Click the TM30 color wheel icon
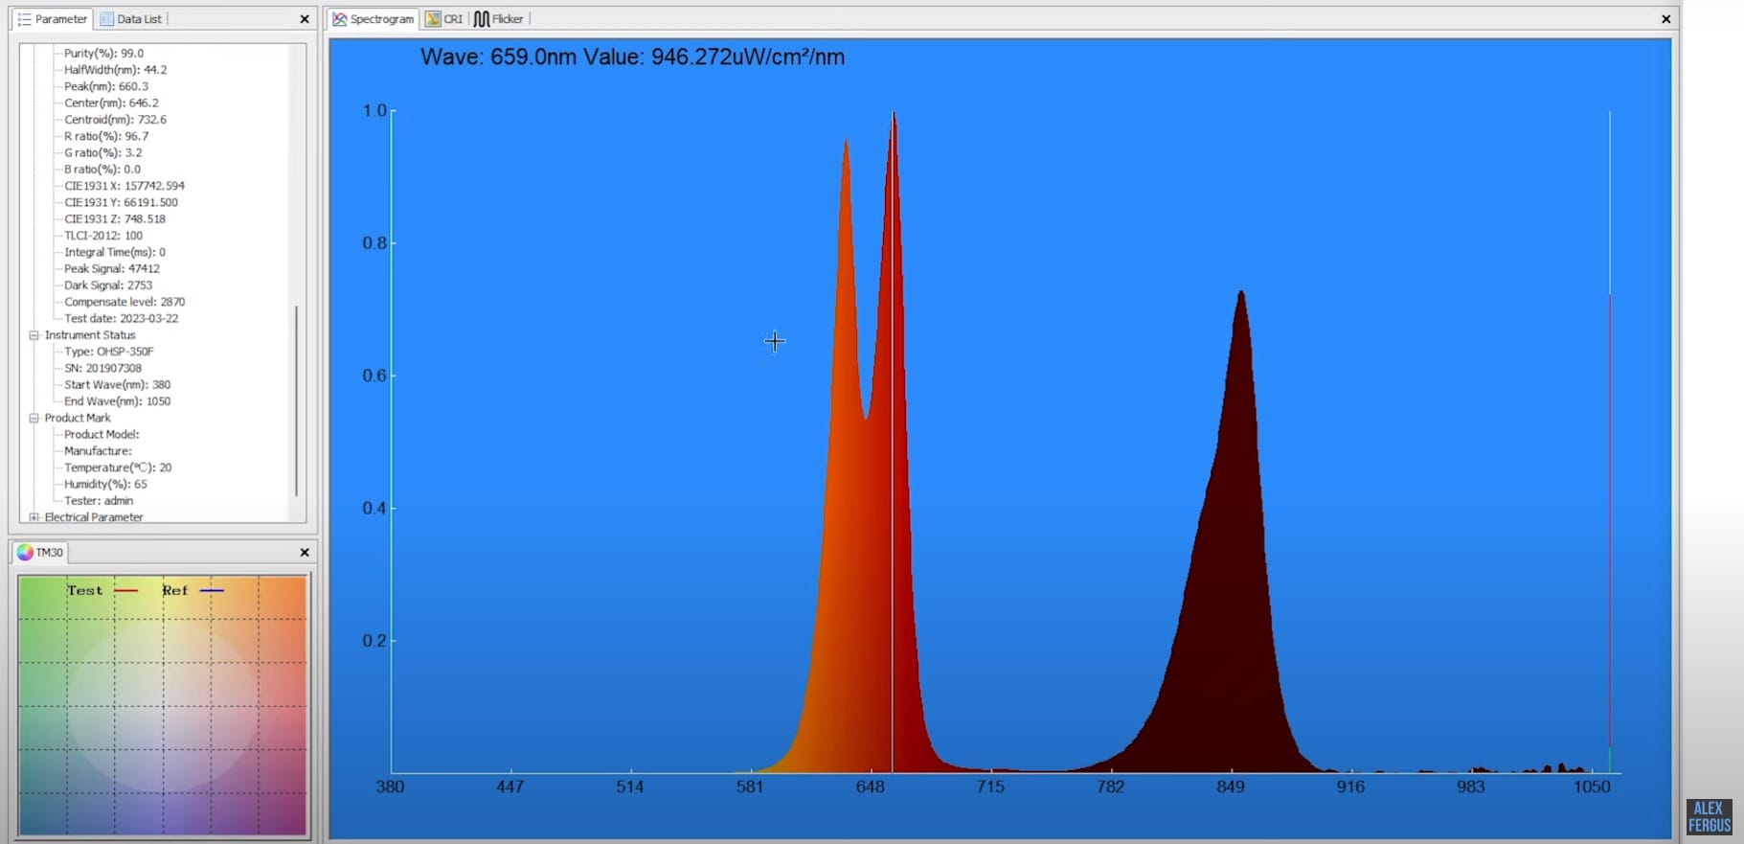 [x=25, y=553]
